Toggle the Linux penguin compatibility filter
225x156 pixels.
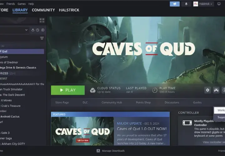click(x=33, y=30)
